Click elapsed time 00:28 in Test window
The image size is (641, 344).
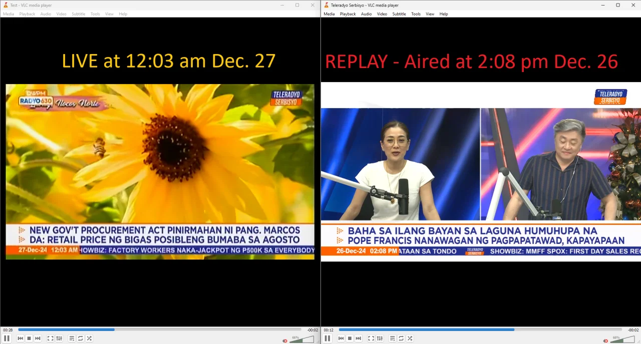tap(8, 330)
